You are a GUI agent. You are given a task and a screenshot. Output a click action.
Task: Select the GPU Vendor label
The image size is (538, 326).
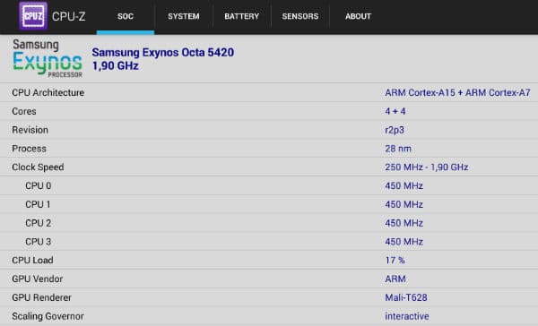pos(38,279)
